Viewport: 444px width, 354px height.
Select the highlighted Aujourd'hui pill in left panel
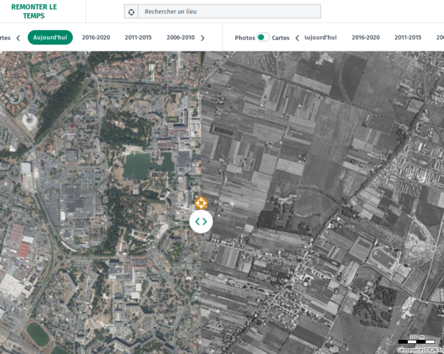(50, 37)
